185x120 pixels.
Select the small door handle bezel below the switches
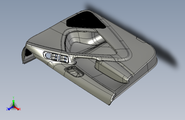(x=74, y=72)
